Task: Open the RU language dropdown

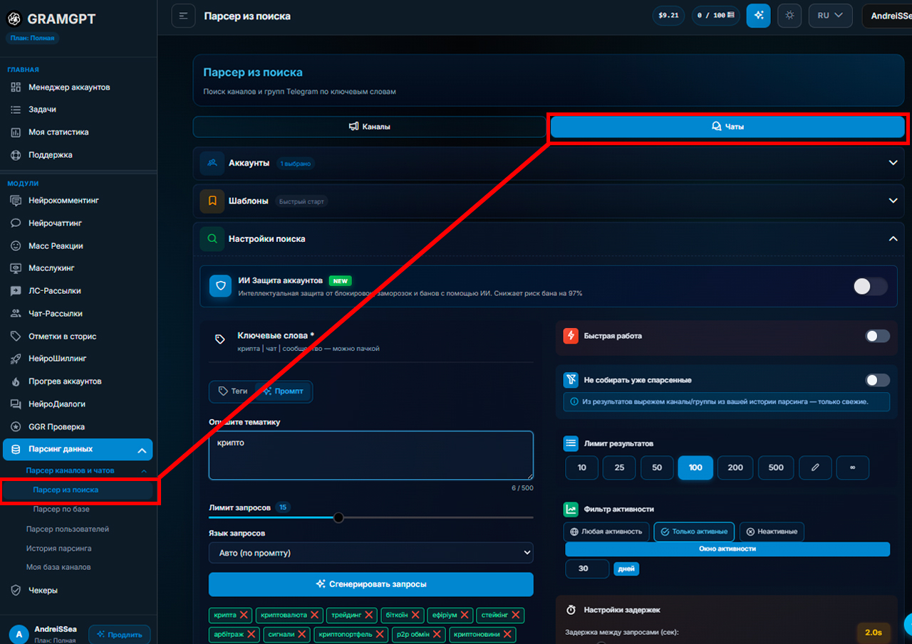Action: [831, 16]
